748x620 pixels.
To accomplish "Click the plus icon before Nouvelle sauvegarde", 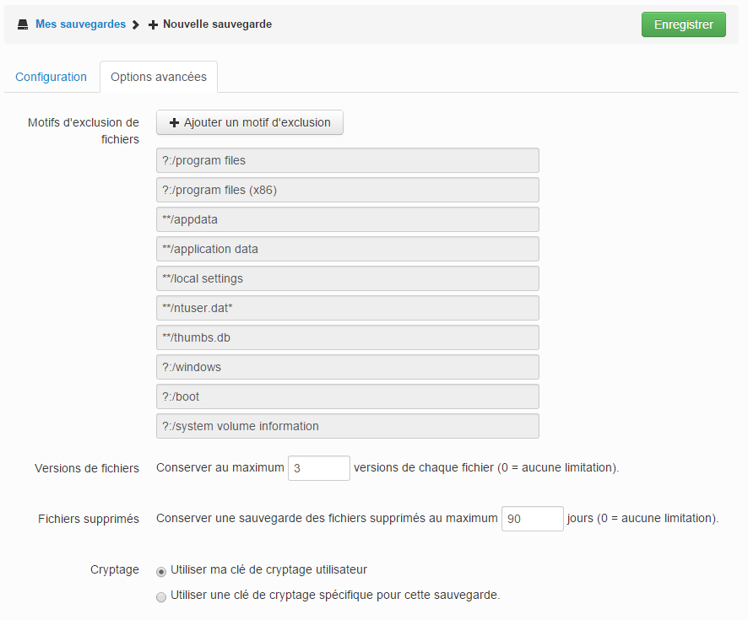I will click(153, 24).
